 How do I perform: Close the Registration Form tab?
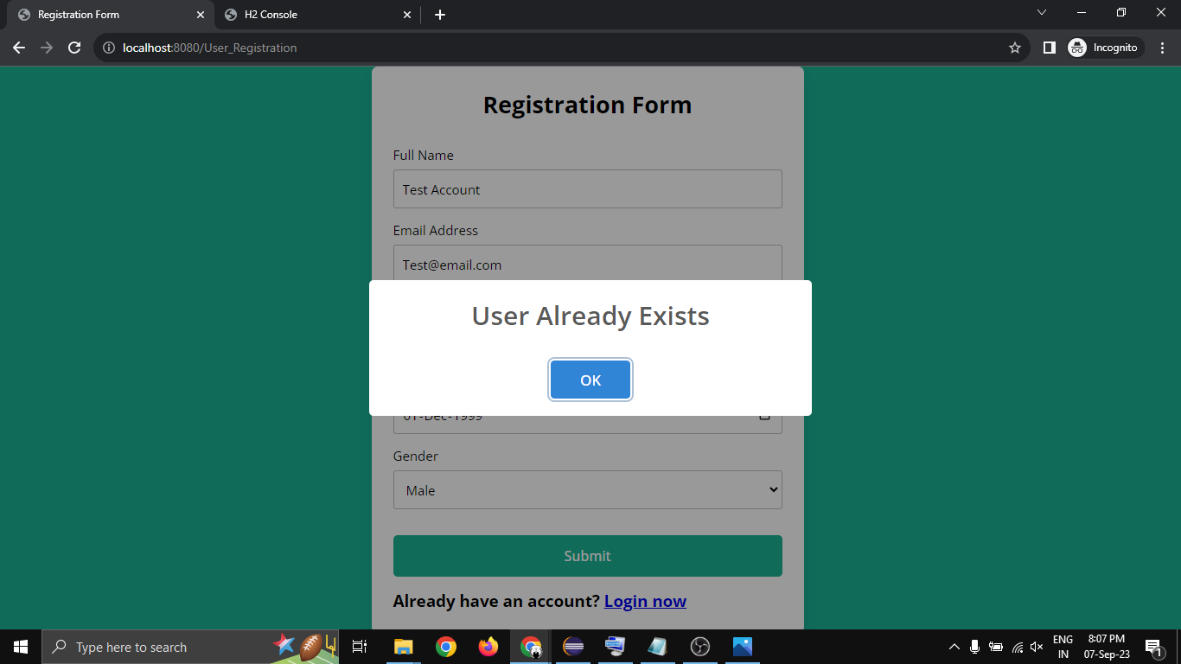[201, 15]
